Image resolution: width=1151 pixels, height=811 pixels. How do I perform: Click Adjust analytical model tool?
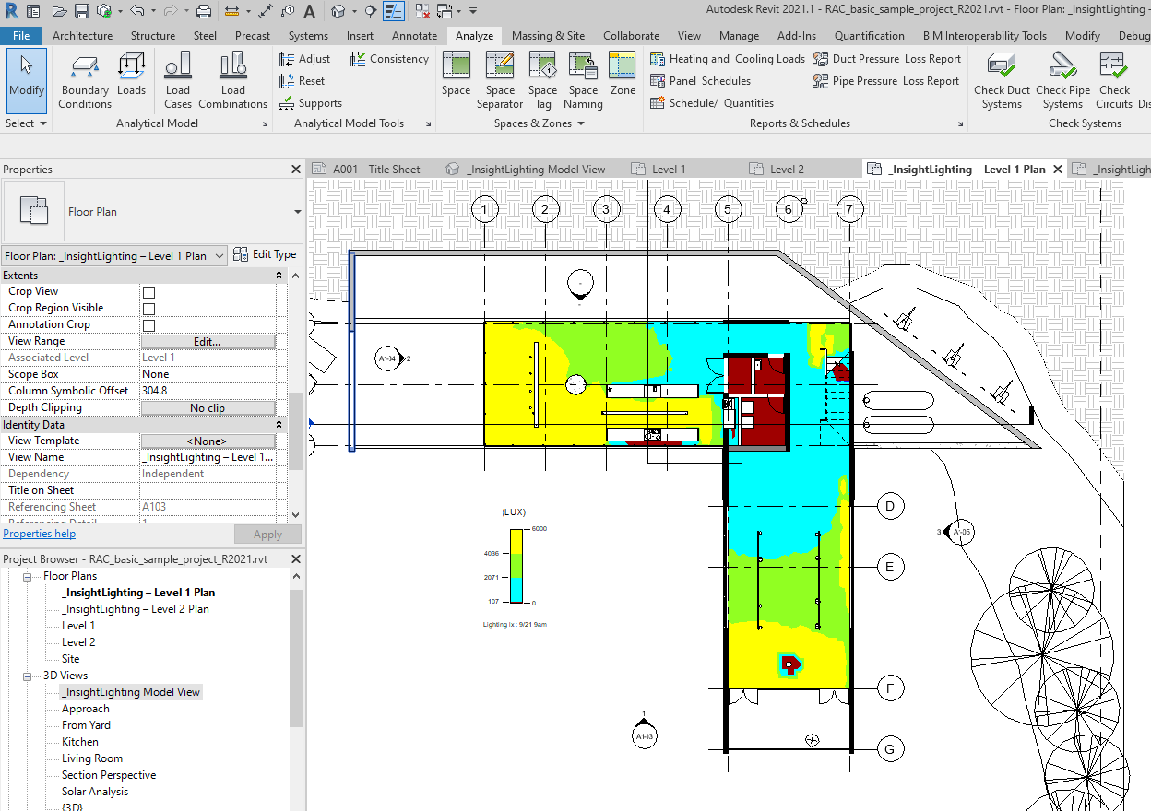305,59
